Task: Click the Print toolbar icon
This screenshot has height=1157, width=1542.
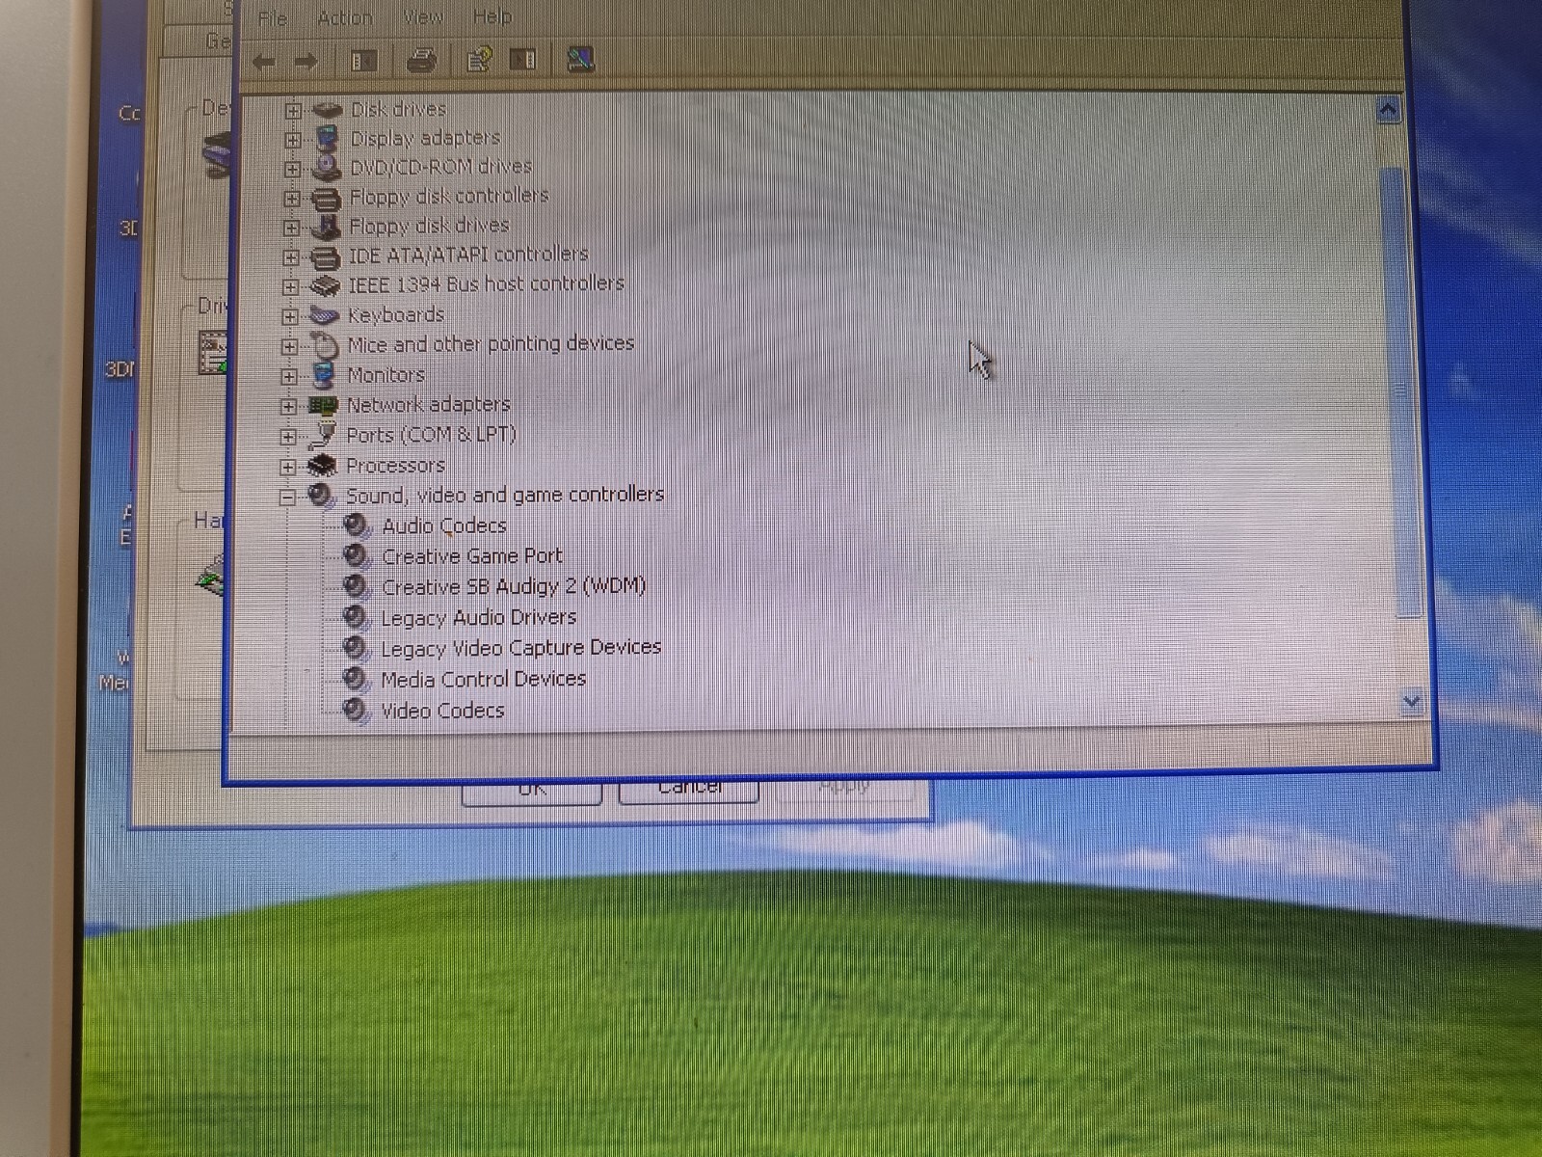Action: tap(422, 61)
